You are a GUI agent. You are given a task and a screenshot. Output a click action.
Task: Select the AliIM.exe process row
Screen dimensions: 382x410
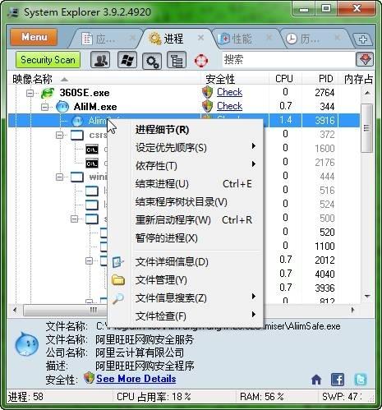pyautogui.click(x=184, y=107)
